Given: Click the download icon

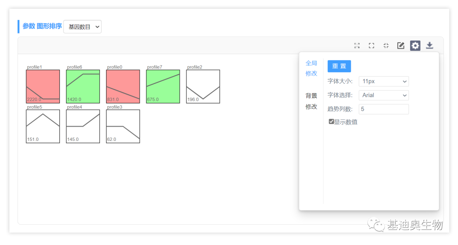Looking at the screenshot, I should point(430,45).
